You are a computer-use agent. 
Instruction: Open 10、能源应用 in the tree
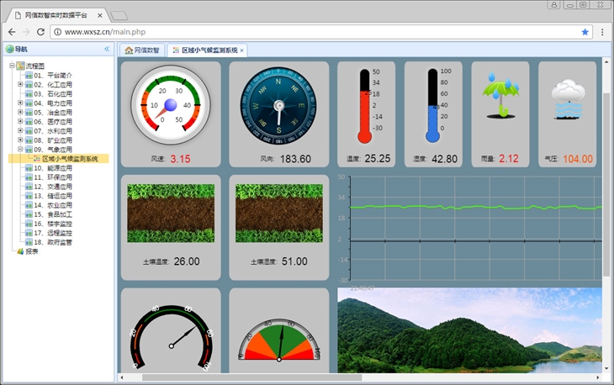click(x=53, y=168)
